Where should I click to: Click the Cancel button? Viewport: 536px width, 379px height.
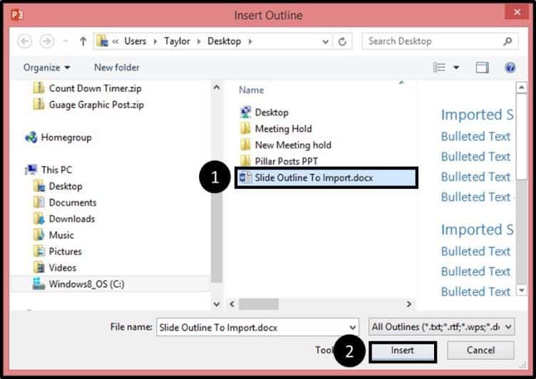tap(480, 351)
